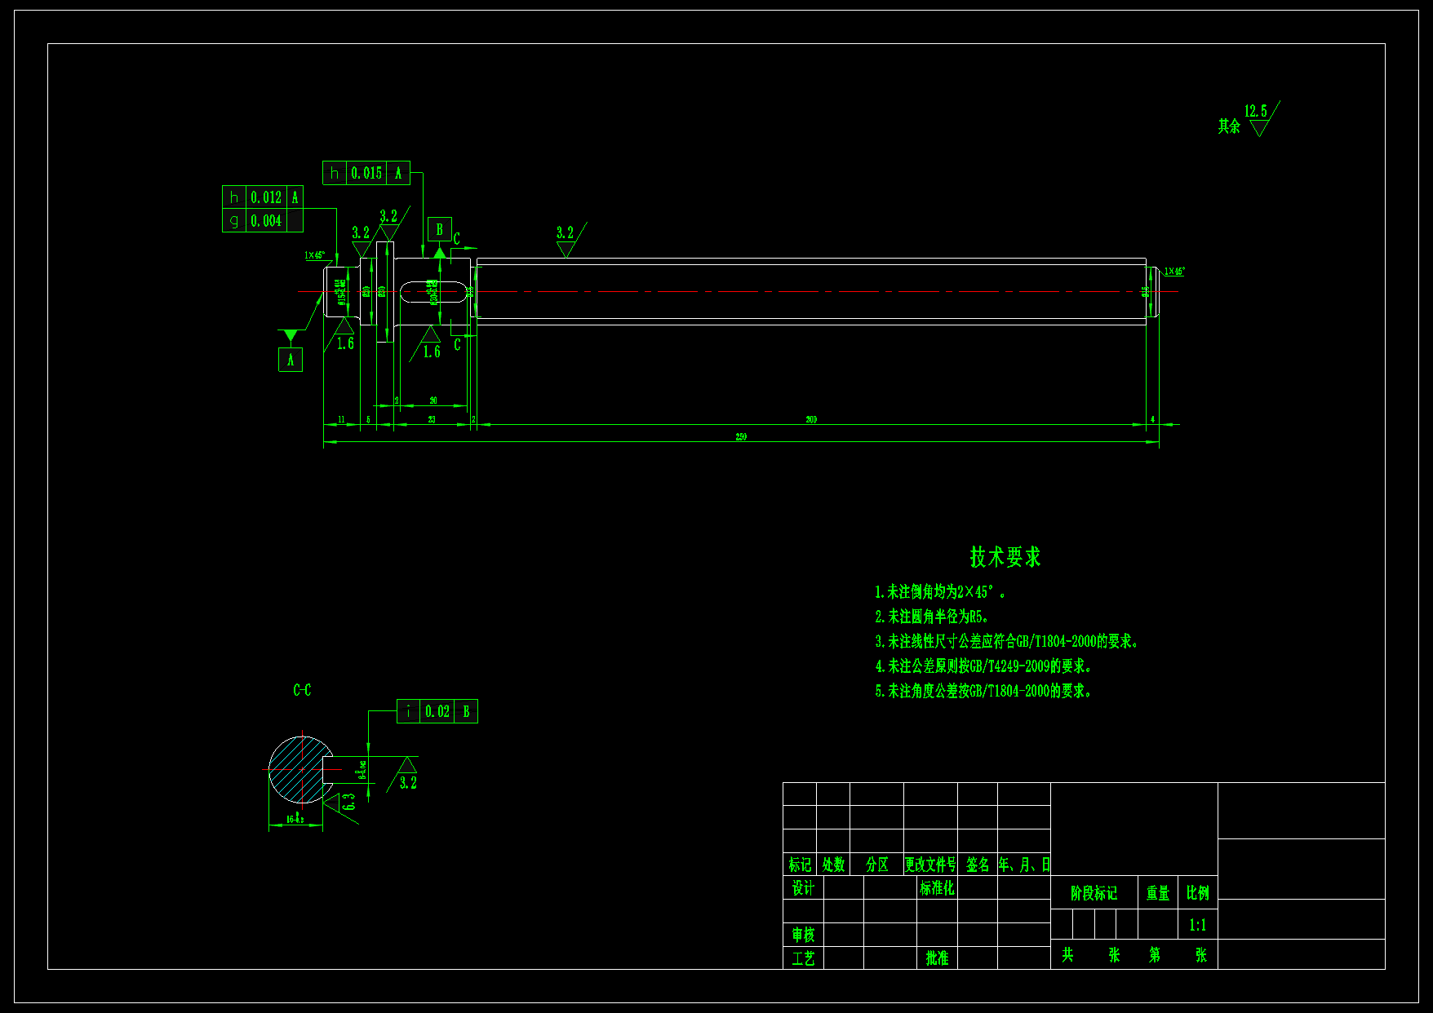The width and height of the screenshot is (1433, 1013).
Task: Click the 0.02 tolerance value in section C-C
Action: pyautogui.click(x=437, y=711)
